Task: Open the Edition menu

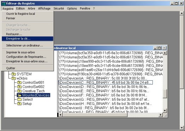Action: 20,8
